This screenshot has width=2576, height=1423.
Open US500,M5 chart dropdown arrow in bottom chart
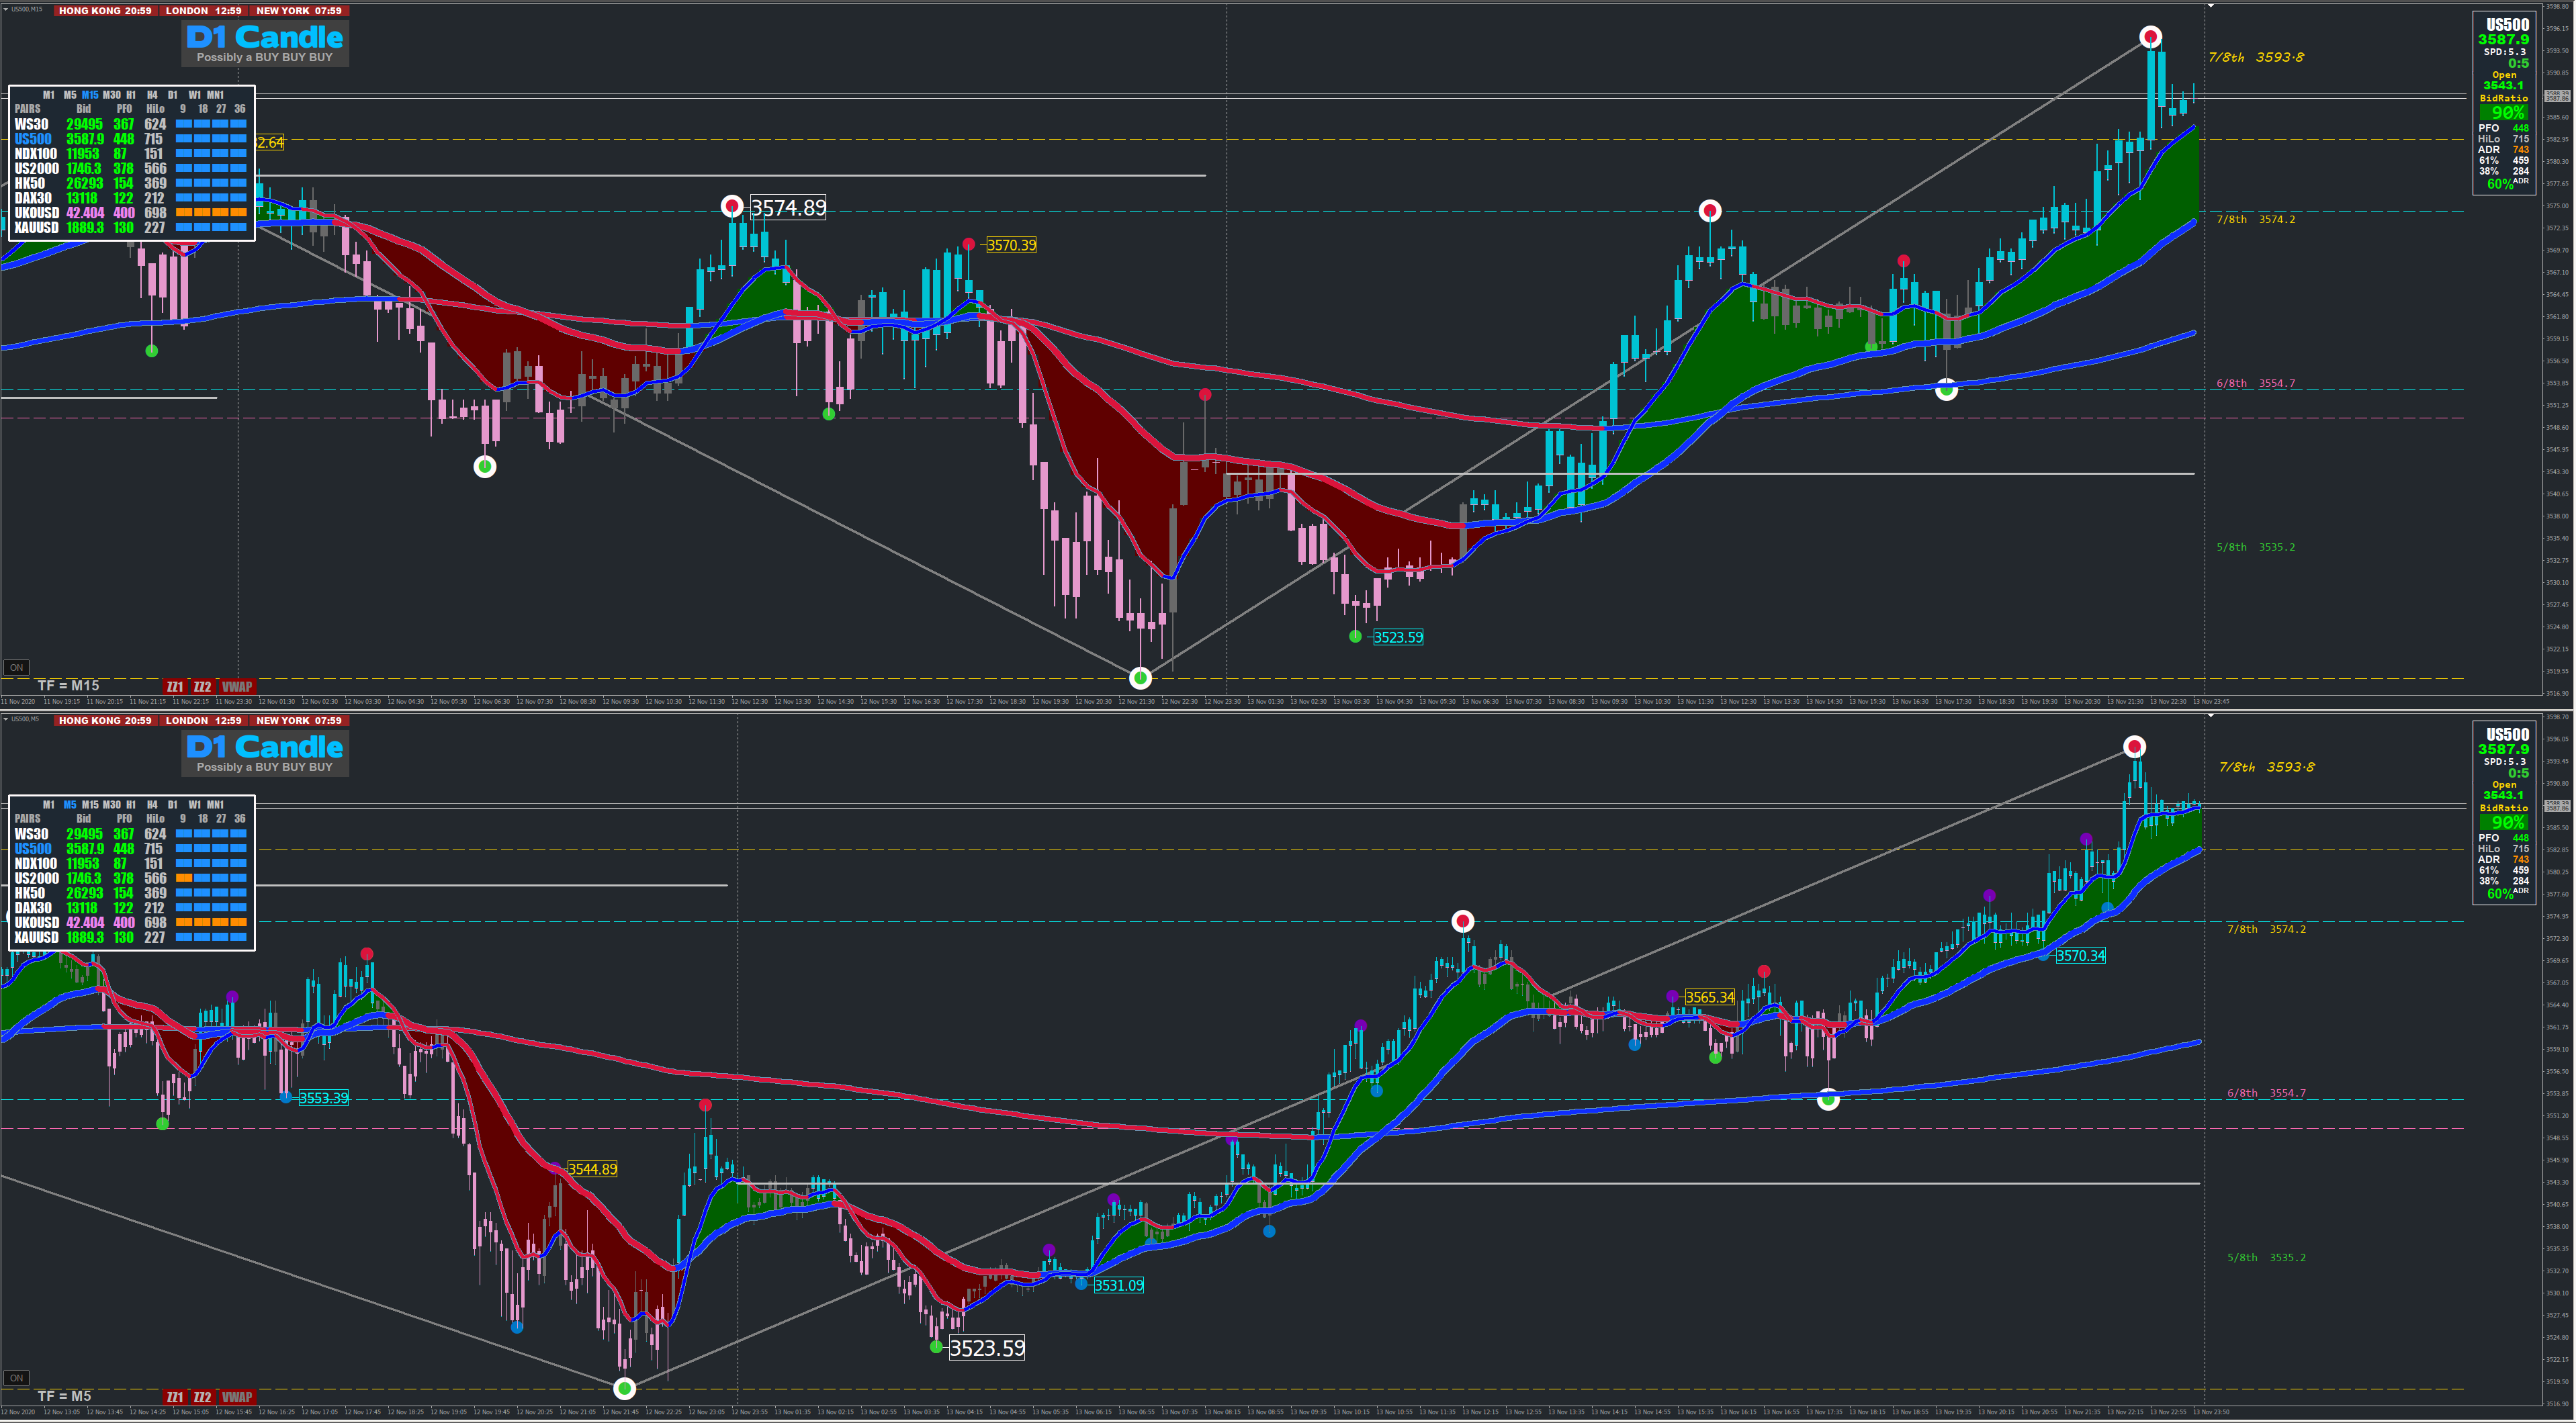5,718
